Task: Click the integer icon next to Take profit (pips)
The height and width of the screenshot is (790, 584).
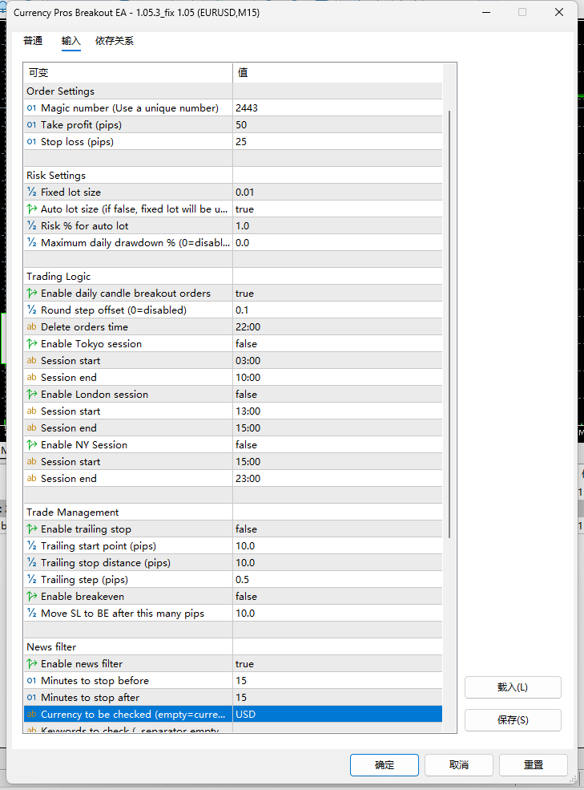Action: click(32, 124)
